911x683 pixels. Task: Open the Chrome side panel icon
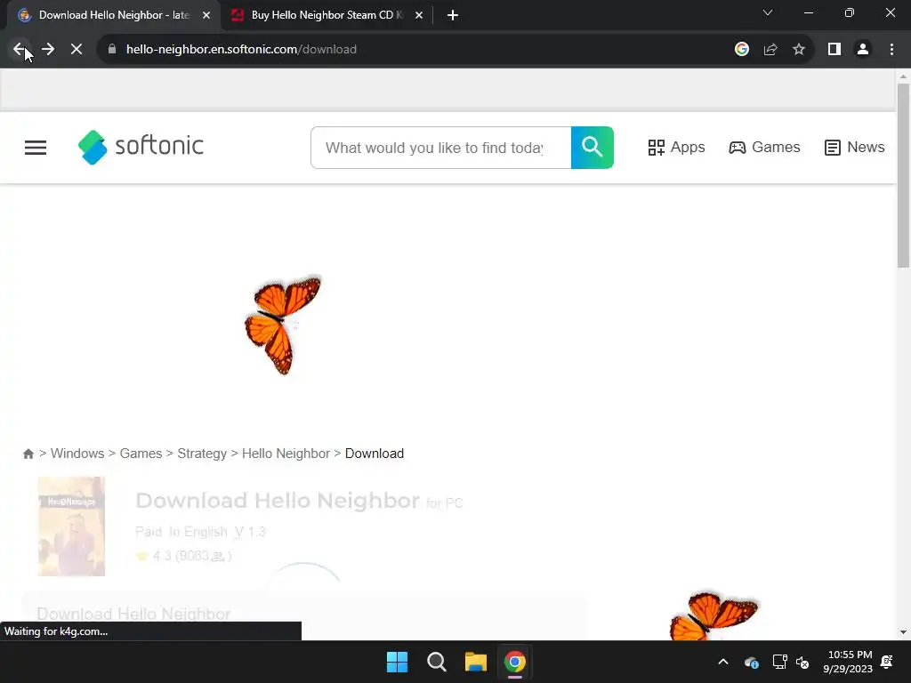tap(834, 50)
